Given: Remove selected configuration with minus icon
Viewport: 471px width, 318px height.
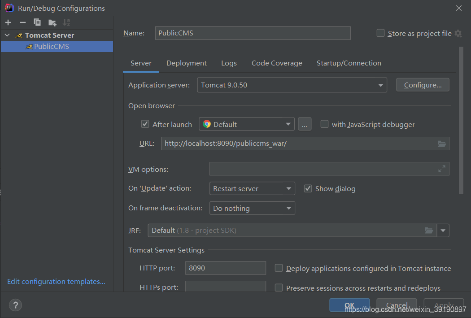Looking at the screenshot, I should click(x=23, y=22).
